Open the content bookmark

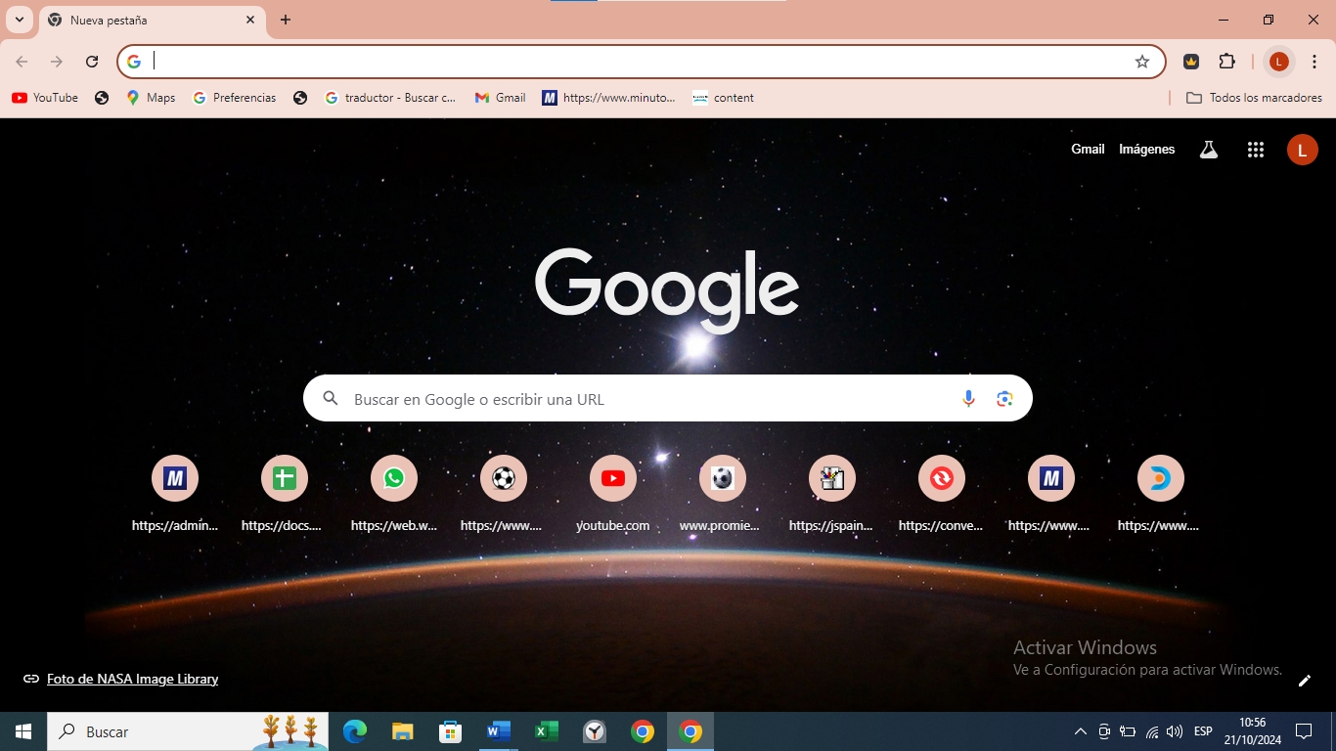click(723, 98)
